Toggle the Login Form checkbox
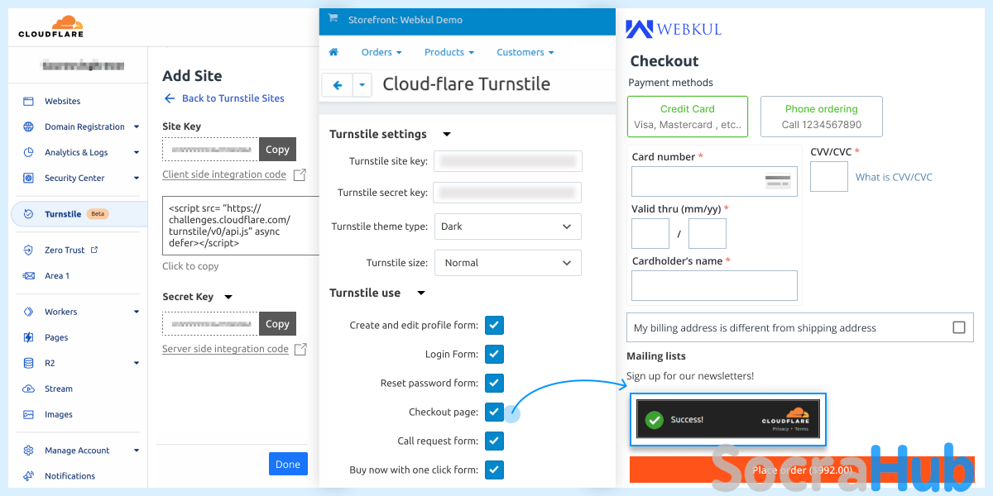 (494, 354)
